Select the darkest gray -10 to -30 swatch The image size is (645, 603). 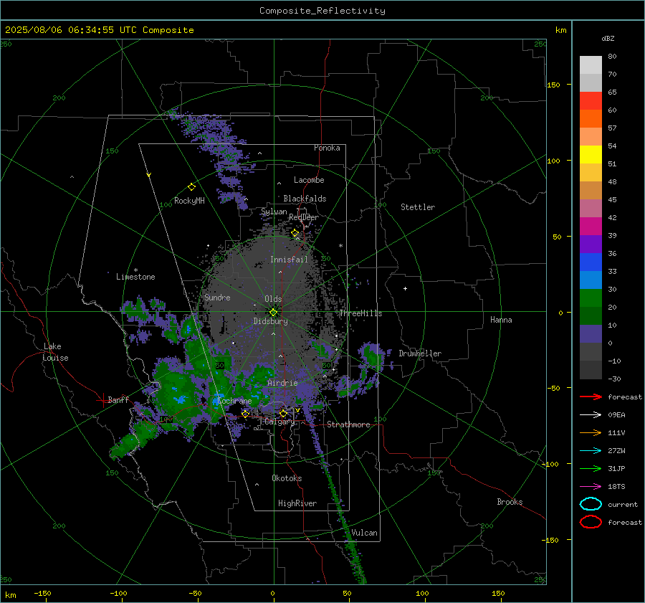click(591, 370)
